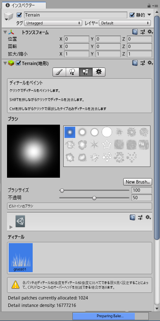Viewport: 160px width, 321px height.
Task: Click the 拡大/縮小 Z value field
Action: pos(140,54)
